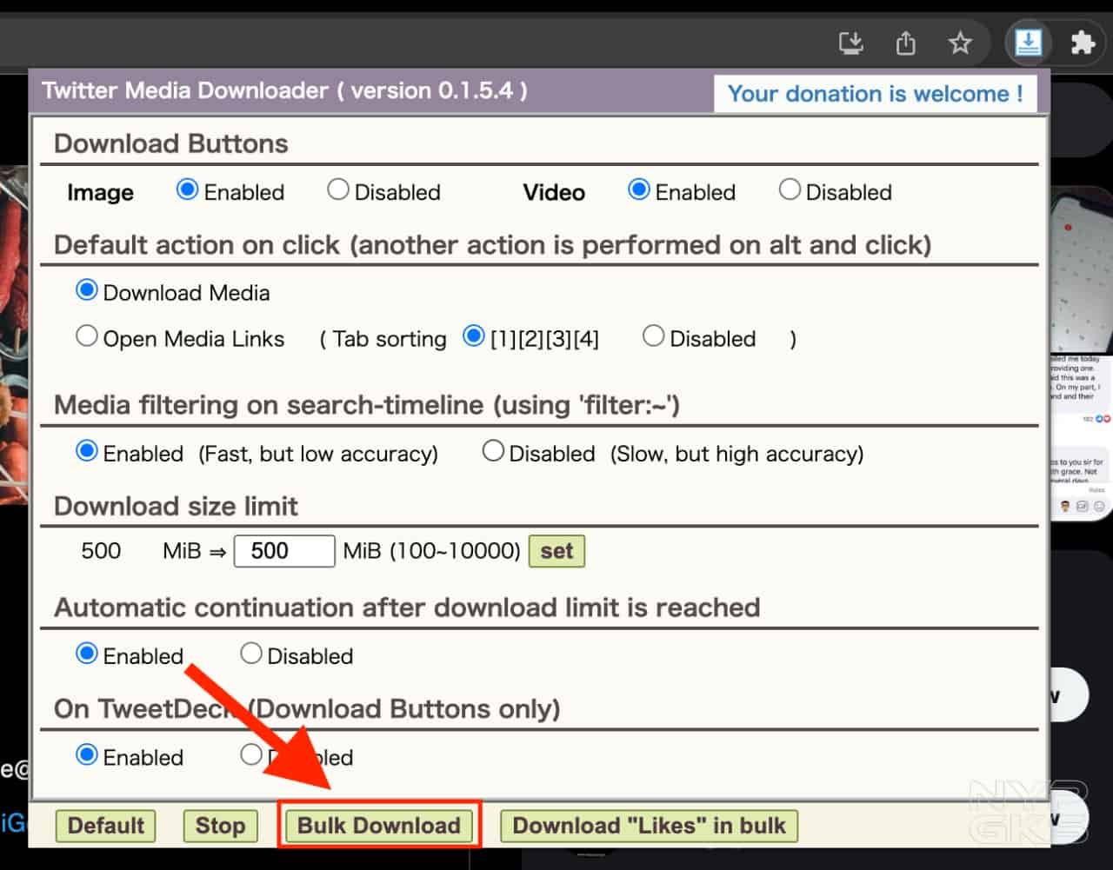Click the Default button
1113x870 pixels.
[x=106, y=826]
